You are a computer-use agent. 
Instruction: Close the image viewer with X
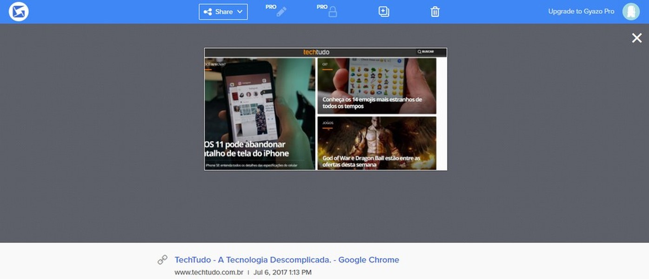pos(637,38)
